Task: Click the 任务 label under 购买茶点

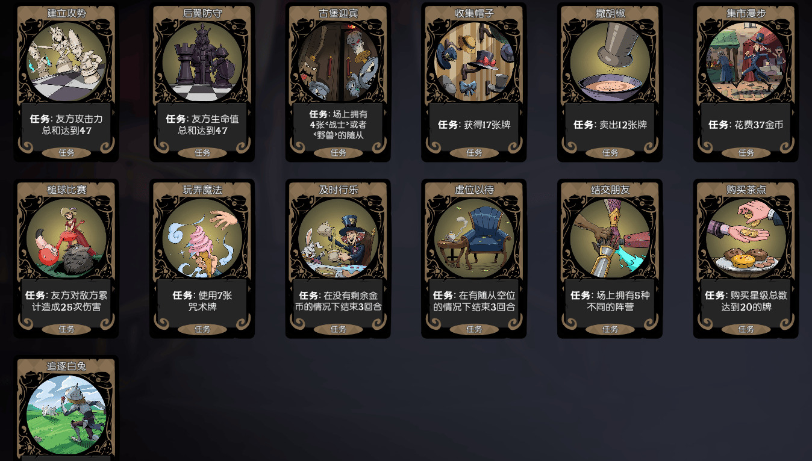Action: click(746, 329)
